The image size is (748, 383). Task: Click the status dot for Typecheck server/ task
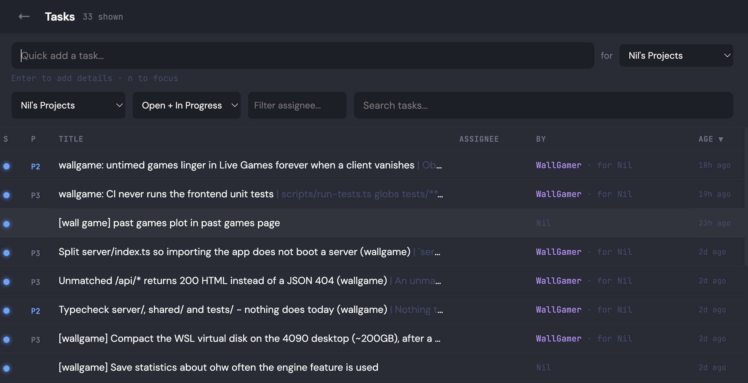(6, 311)
